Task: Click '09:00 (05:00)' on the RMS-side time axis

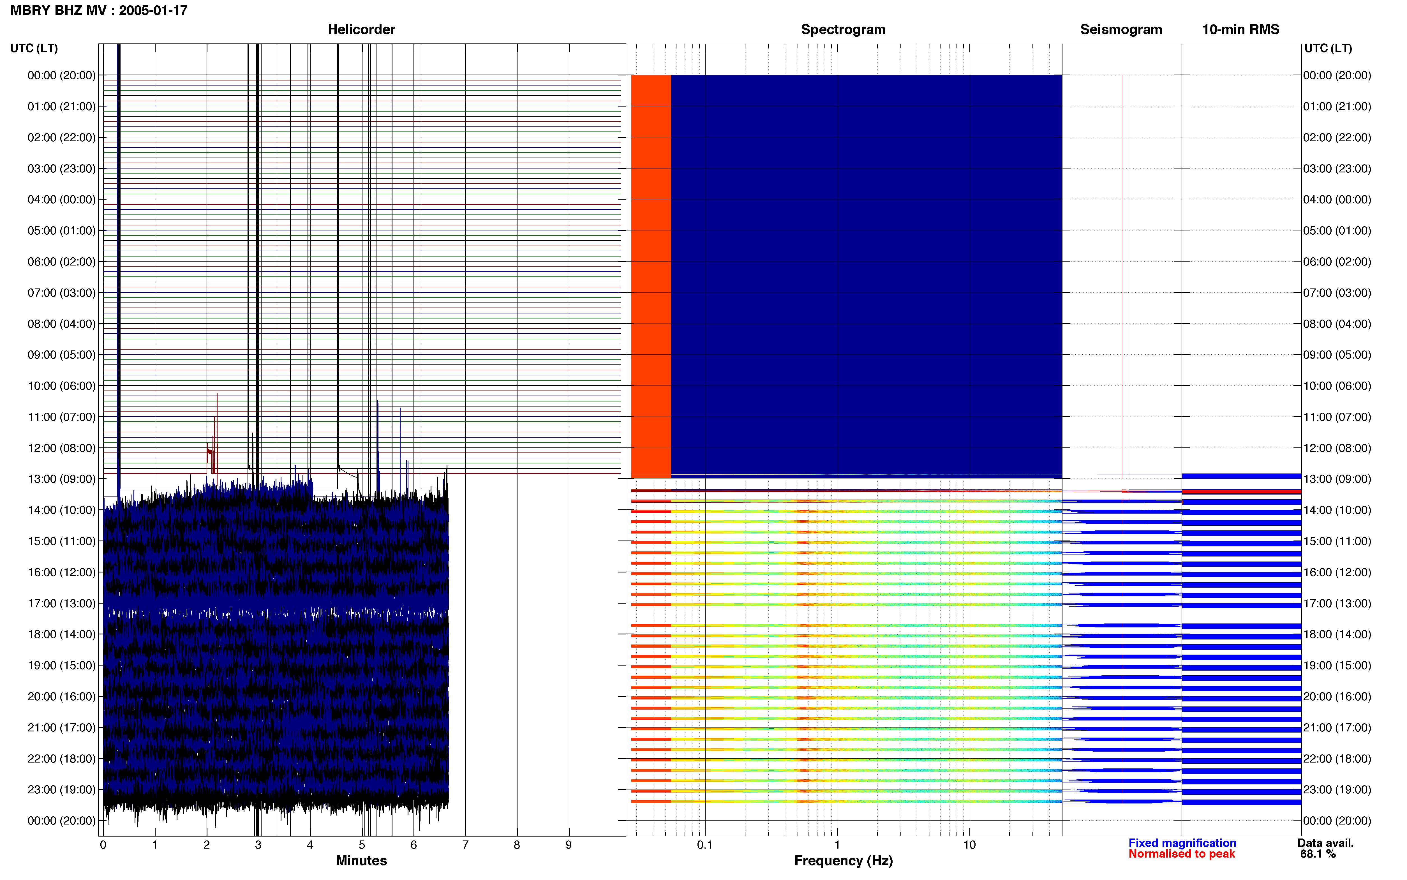Action: 1337,355
